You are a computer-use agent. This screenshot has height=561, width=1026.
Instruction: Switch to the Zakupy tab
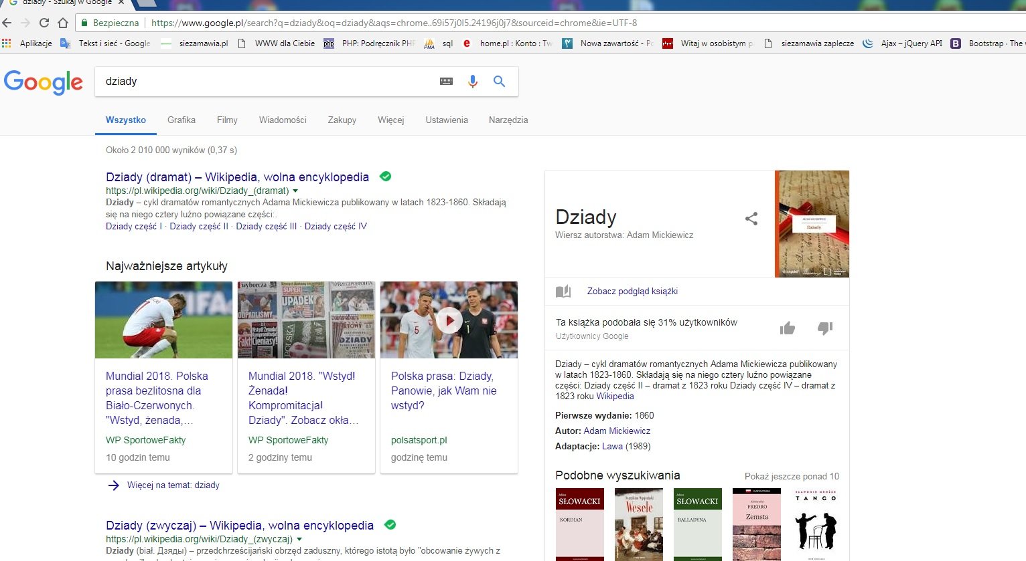[342, 120]
